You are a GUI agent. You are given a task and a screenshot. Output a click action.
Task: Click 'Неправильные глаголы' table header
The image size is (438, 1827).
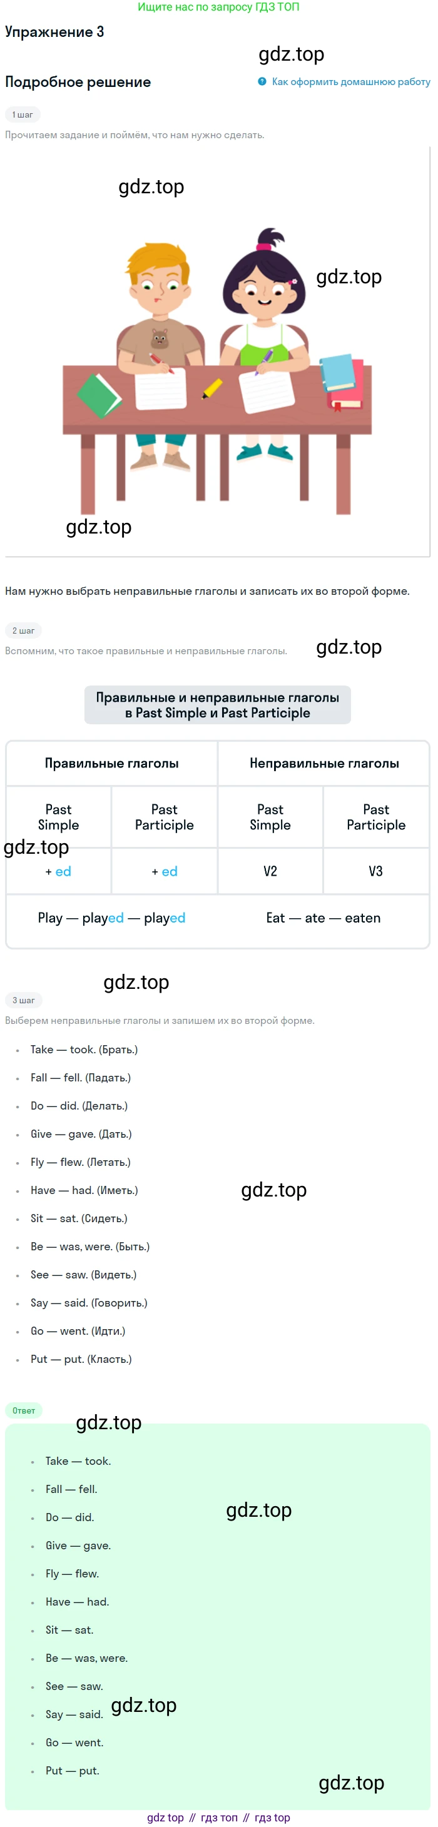[x=323, y=763]
